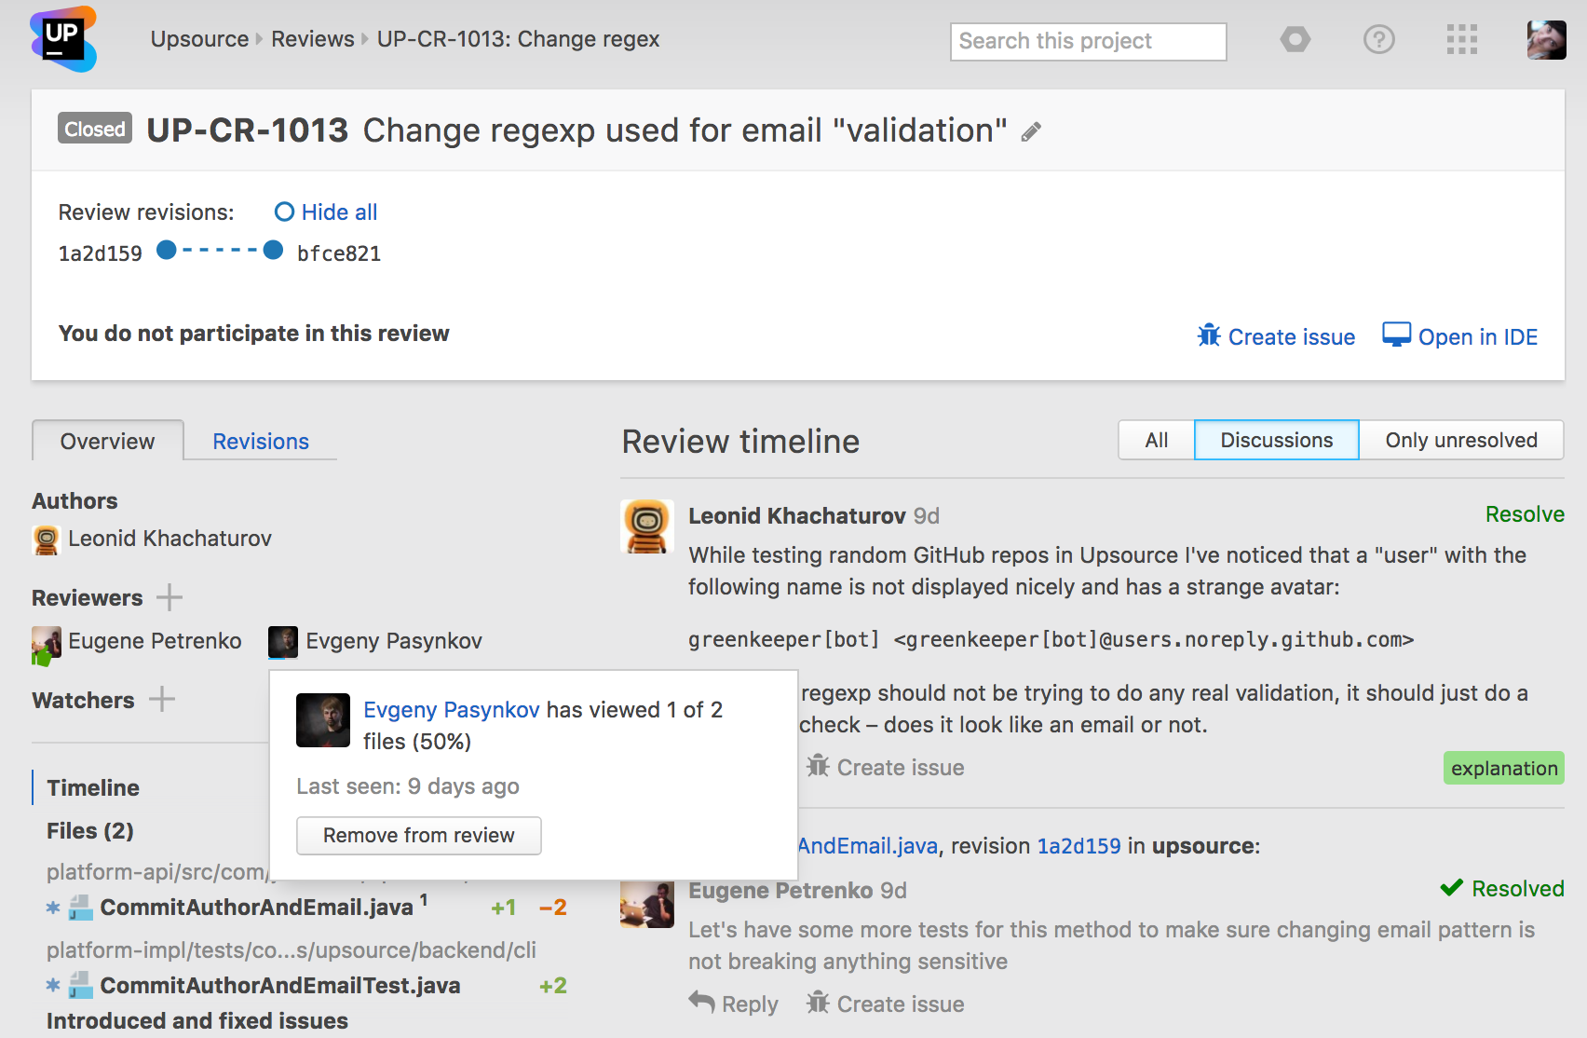Click Evgeny Pasynkov avatar in popup
Image resolution: width=1587 pixels, height=1038 pixels.
[x=322, y=720]
